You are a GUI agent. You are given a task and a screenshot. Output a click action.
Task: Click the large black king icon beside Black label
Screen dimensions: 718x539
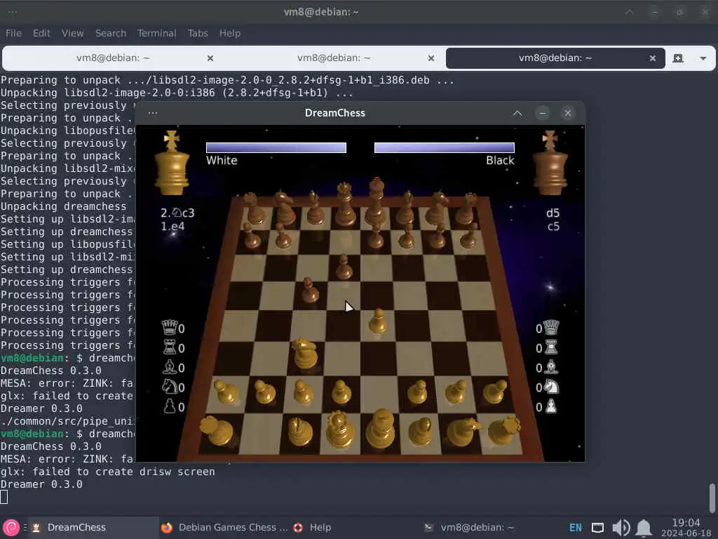click(x=550, y=163)
